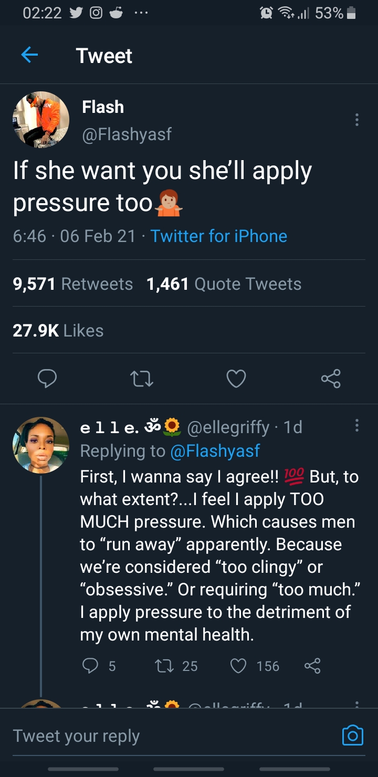Retweet elle's reply with 25 retweets

tap(162, 666)
